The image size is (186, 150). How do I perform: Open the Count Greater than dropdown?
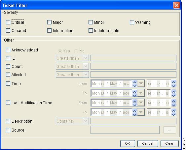click(86, 66)
